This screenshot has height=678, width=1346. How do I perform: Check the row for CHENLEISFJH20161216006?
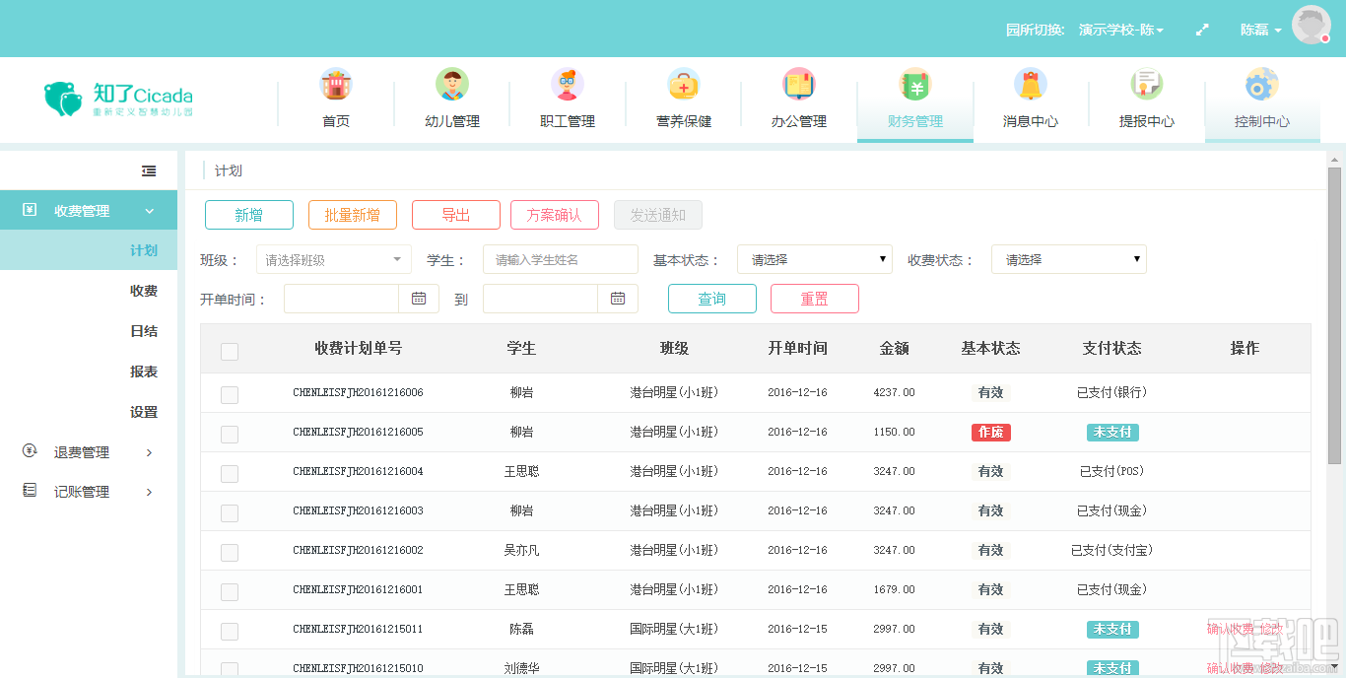[x=230, y=394]
